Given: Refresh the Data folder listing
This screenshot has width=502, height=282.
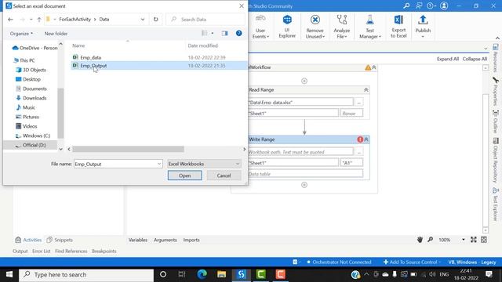Looking at the screenshot, I should [155, 19].
